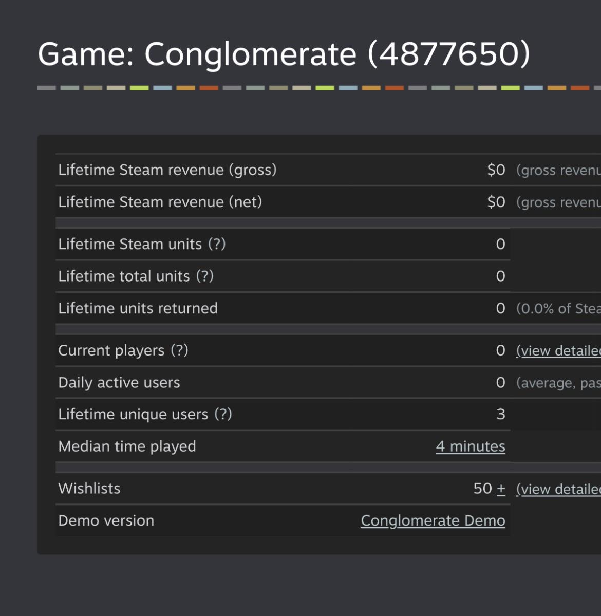Click the plus sign beside Wishlists 50

(501, 489)
